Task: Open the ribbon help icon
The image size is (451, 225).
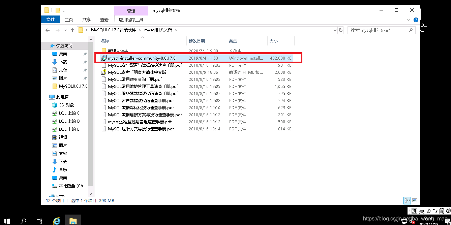Action: click(x=416, y=20)
